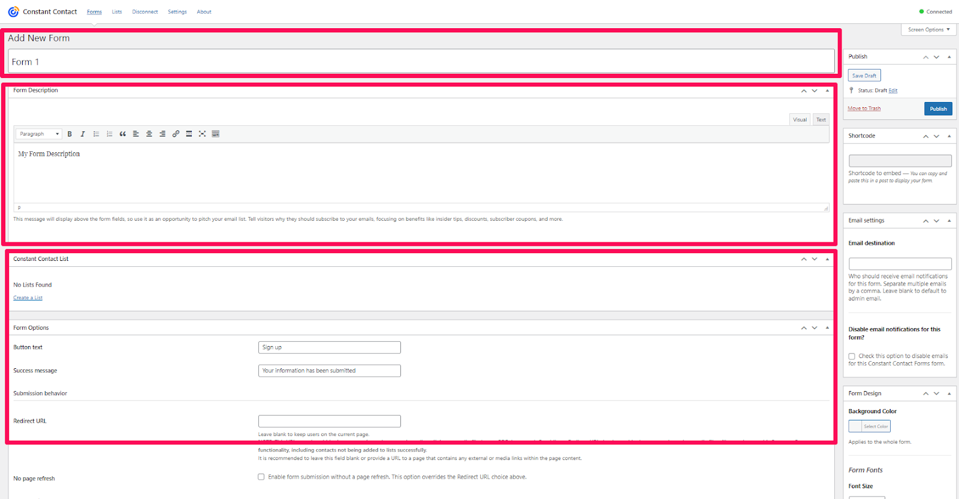Open the Forms menu item

pos(94,12)
